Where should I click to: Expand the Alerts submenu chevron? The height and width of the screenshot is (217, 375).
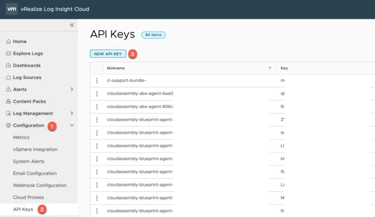pos(72,89)
